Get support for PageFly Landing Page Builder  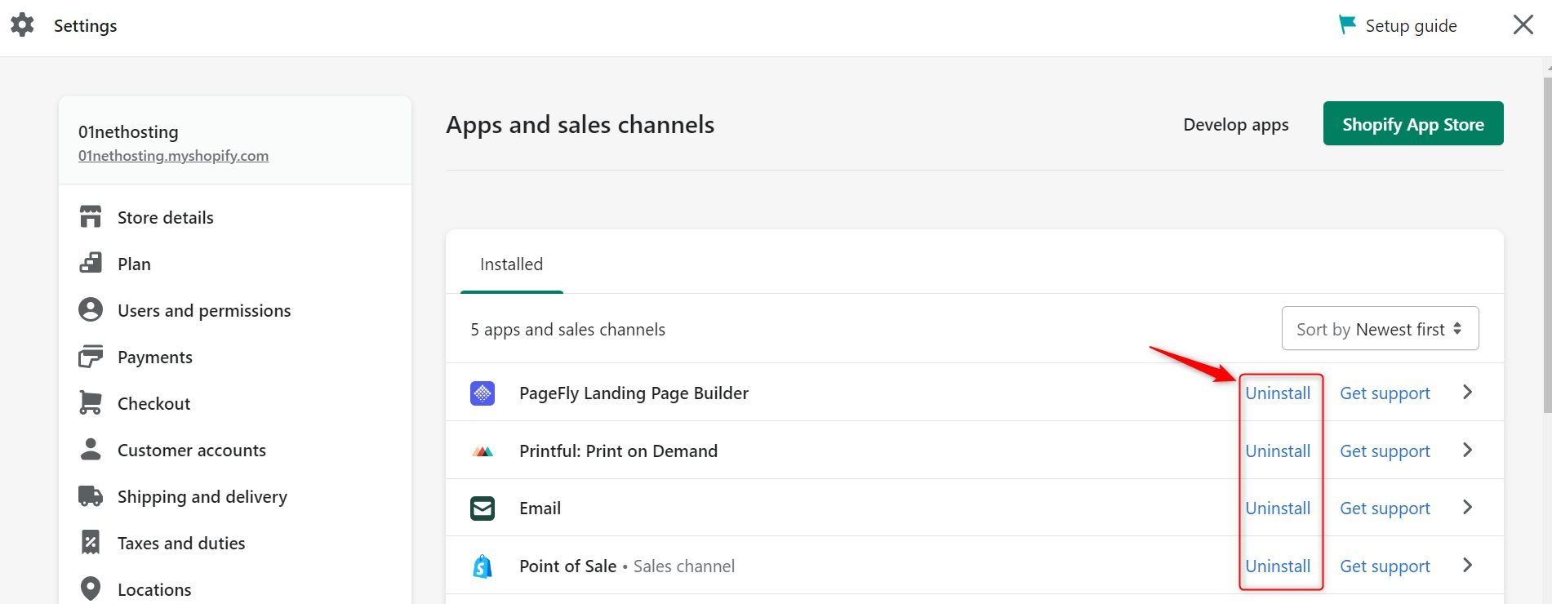click(x=1385, y=393)
